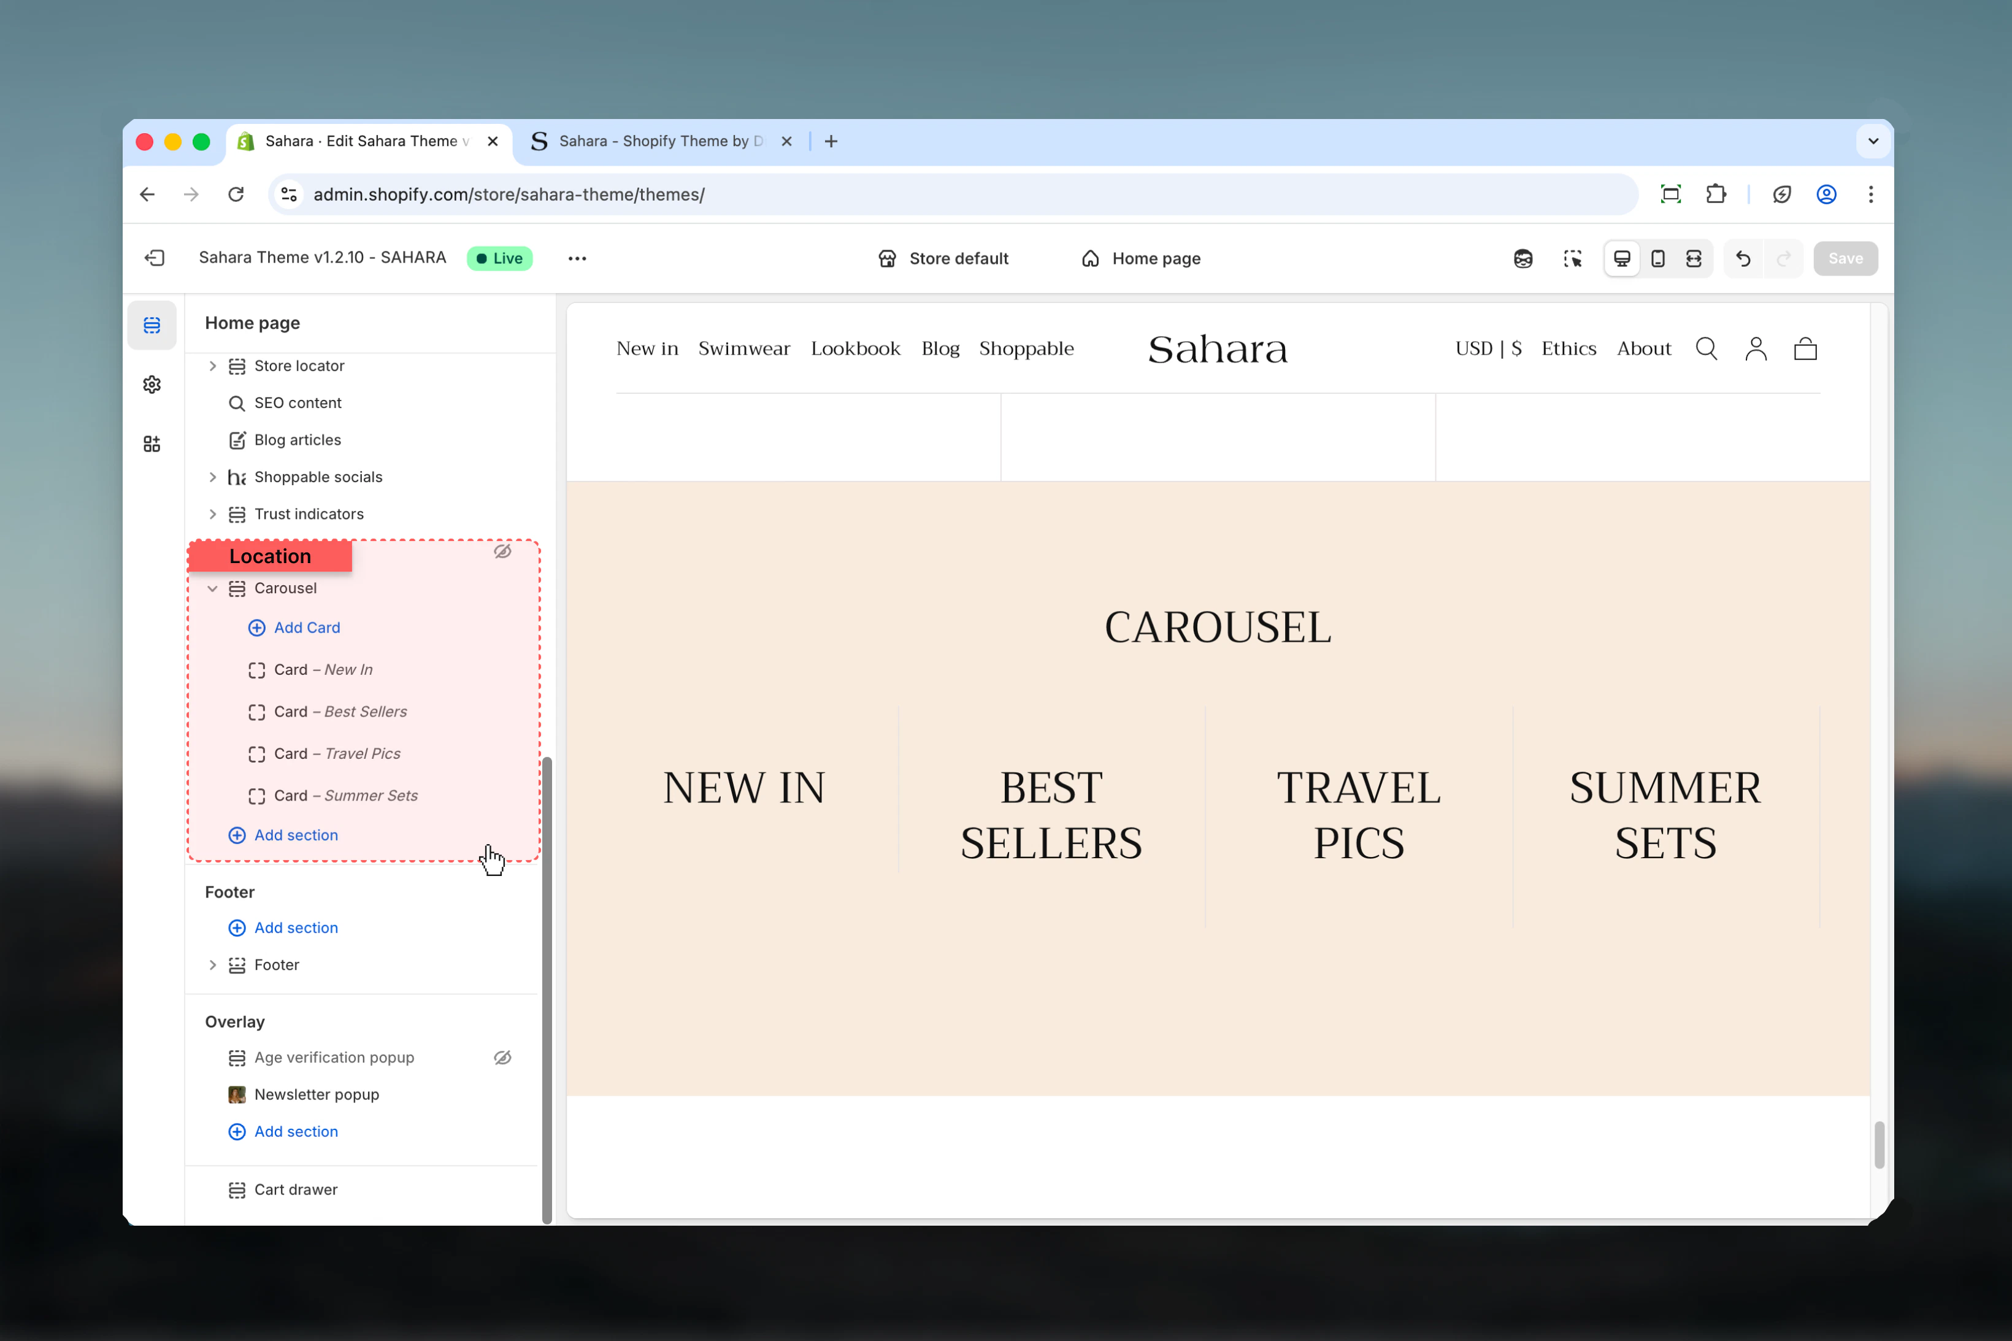Image resolution: width=2012 pixels, height=1341 pixels.
Task: Expand the Footer section
Action: point(213,965)
